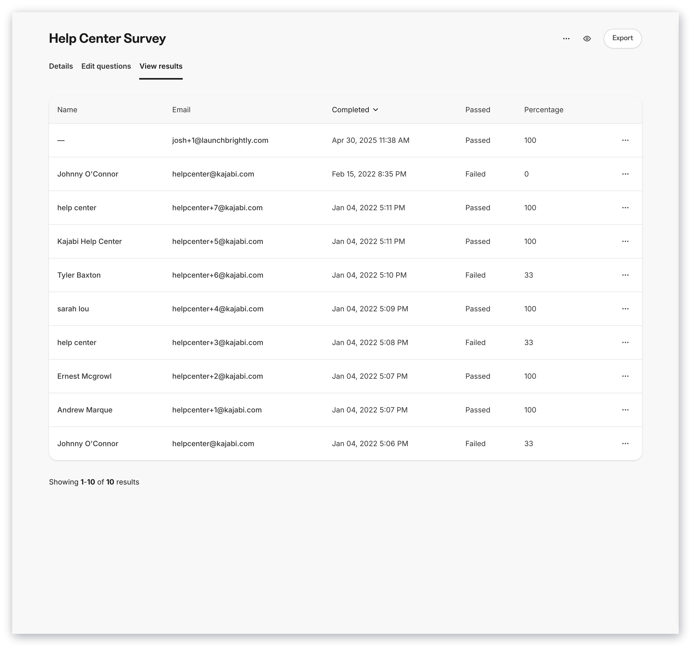Click the name Kajabi Help Center
This screenshot has height=646, width=691.
89,241
